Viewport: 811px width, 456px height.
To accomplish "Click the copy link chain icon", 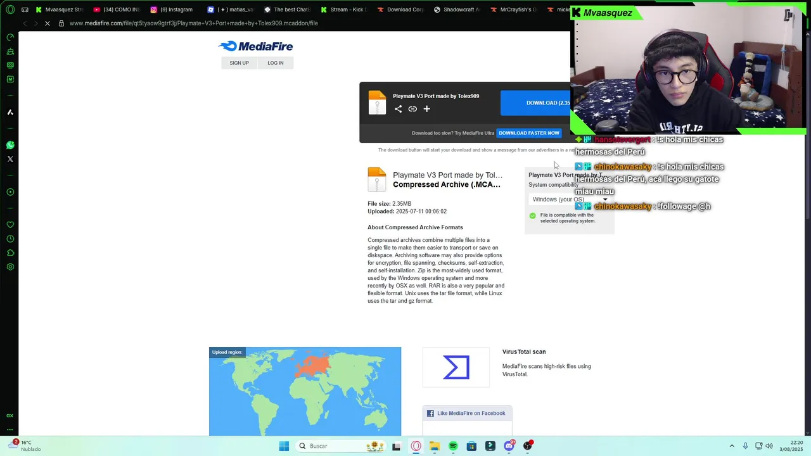I will tap(412, 109).
